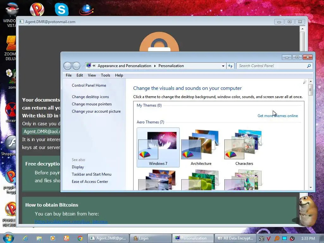Click the red V tray icon
This screenshot has width=324, height=243.
pos(269,239)
